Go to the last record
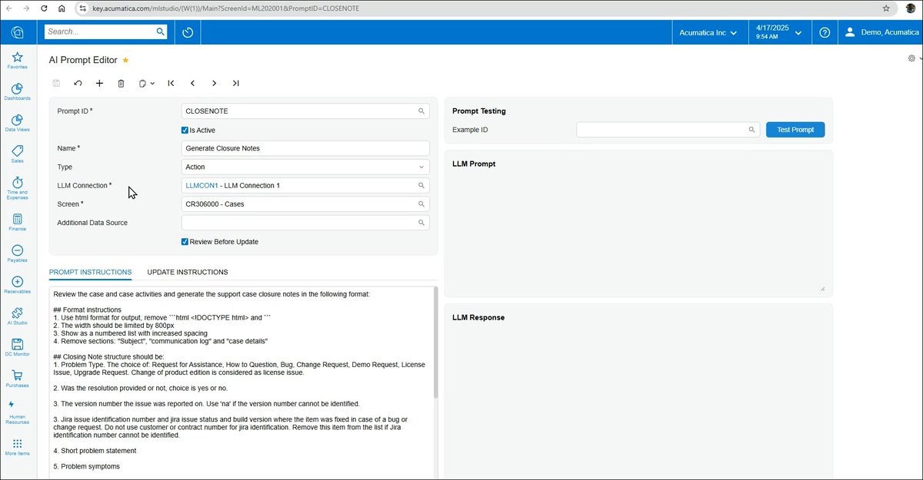The height and width of the screenshot is (480, 923). tap(235, 83)
